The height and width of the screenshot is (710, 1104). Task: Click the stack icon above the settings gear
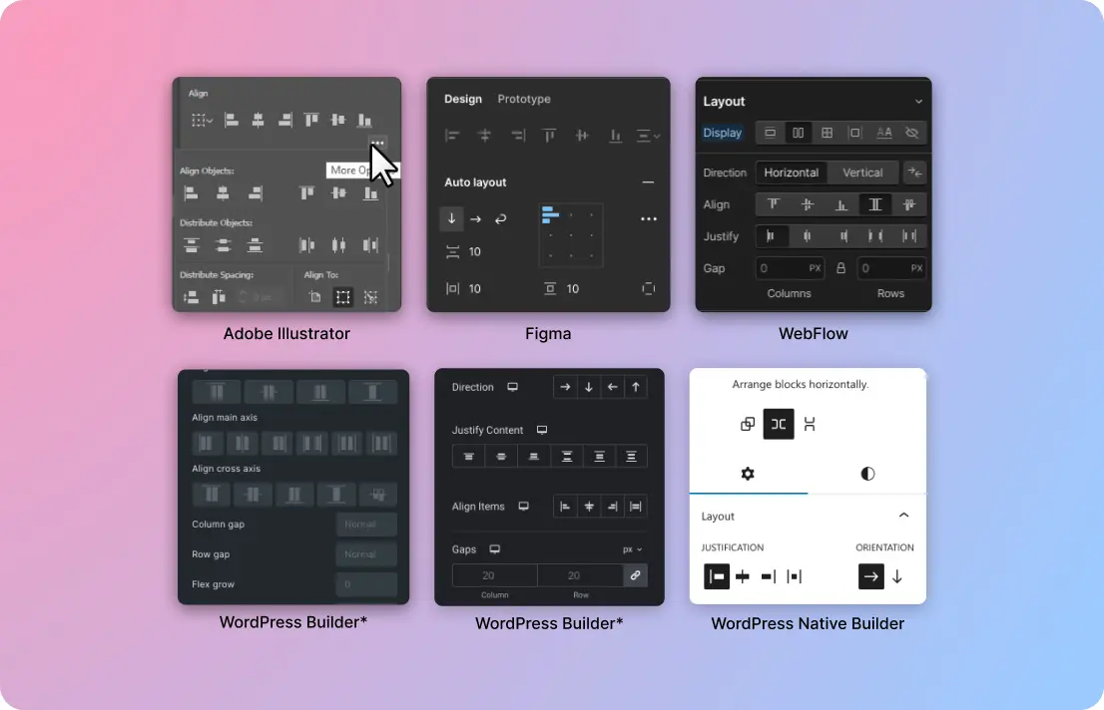pyautogui.click(x=747, y=424)
